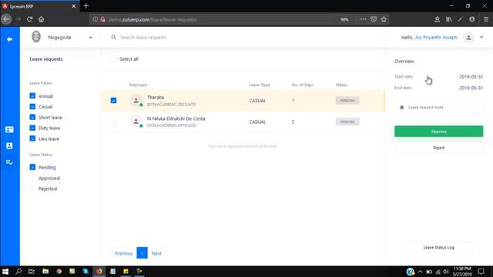Save page to Pocket icon
This screenshot has height=277, width=493.
(374, 19)
